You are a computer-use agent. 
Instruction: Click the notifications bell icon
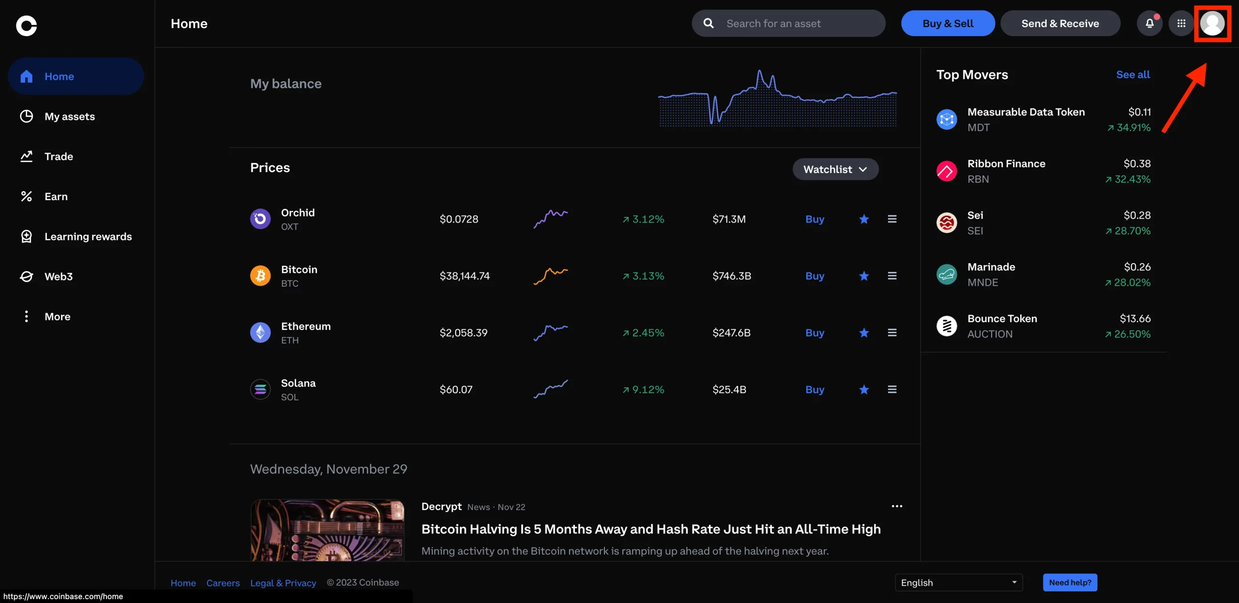click(x=1149, y=23)
